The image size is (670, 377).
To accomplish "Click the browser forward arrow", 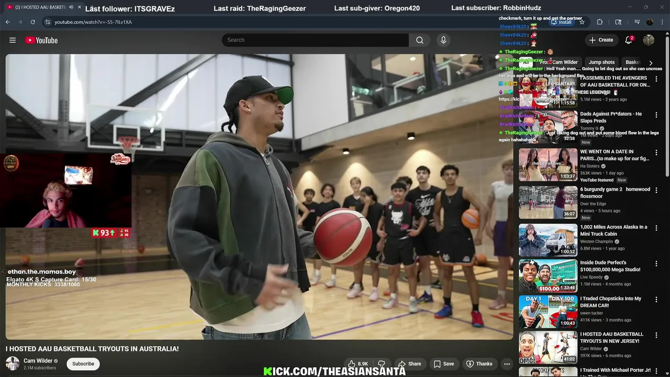I will pos(20,22).
